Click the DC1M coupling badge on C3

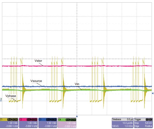[x=53, y=119]
